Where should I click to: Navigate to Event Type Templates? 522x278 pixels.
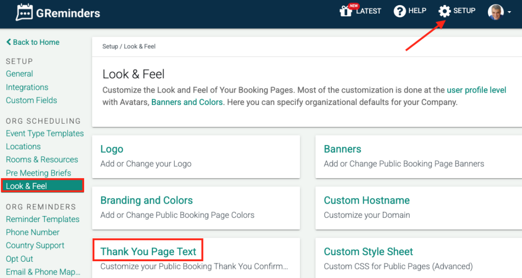(x=45, y=133)
